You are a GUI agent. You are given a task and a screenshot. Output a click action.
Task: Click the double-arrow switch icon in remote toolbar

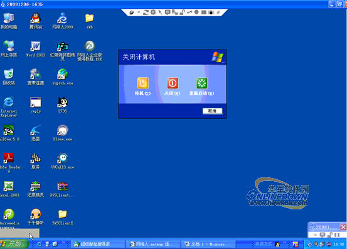(x=190, y=13)
